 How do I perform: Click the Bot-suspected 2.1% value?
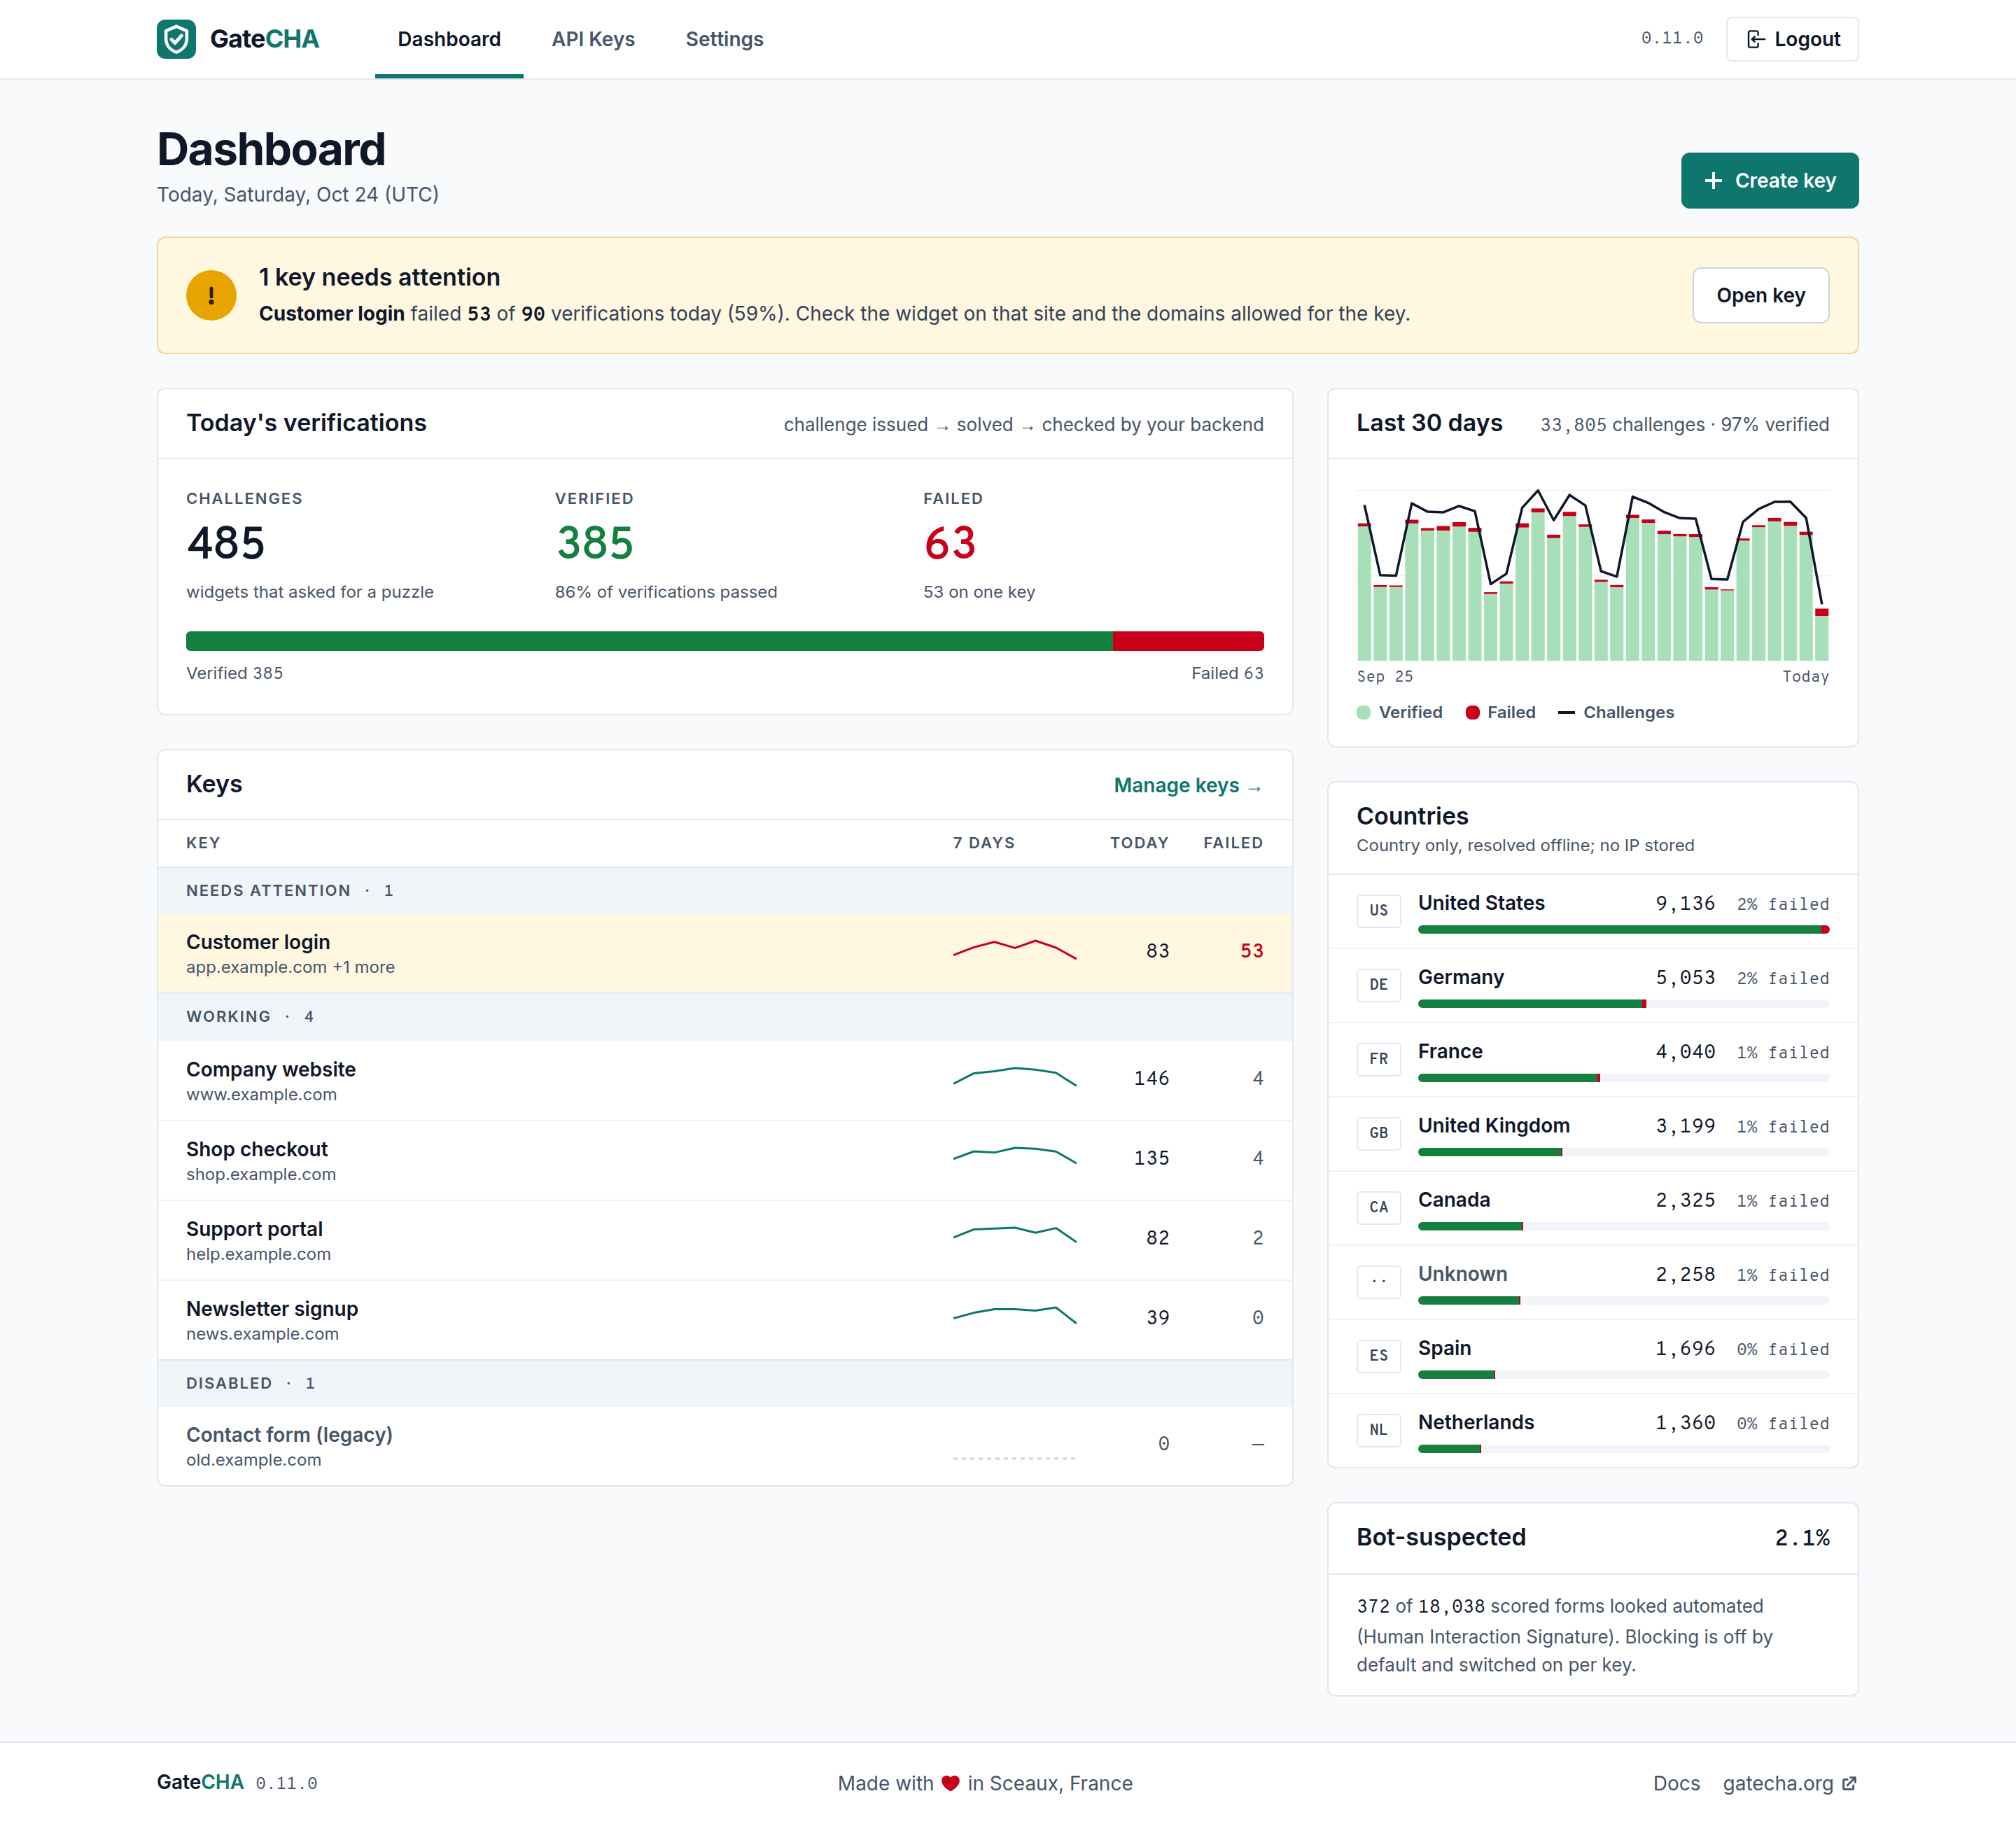click(1802, 1537)
